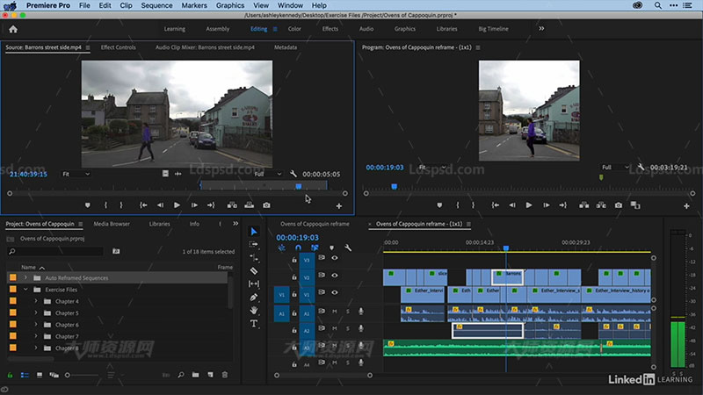Switch Project panel to list view

pos(25,375)
